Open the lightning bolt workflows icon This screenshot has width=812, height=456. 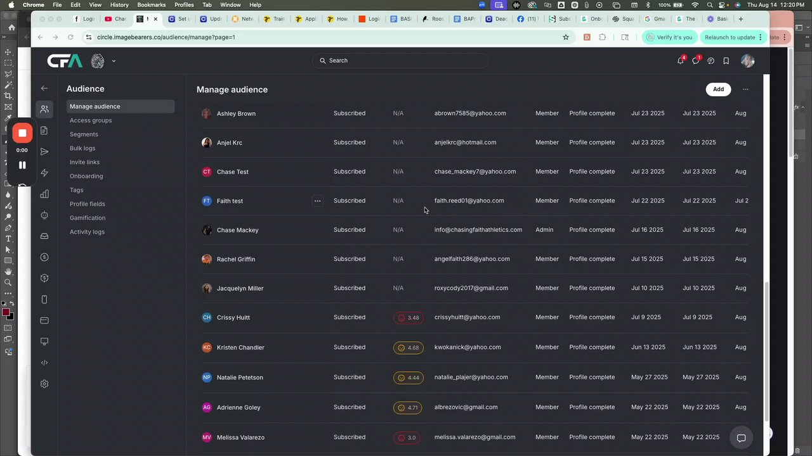pyautogui.click(x=44, y=173)
